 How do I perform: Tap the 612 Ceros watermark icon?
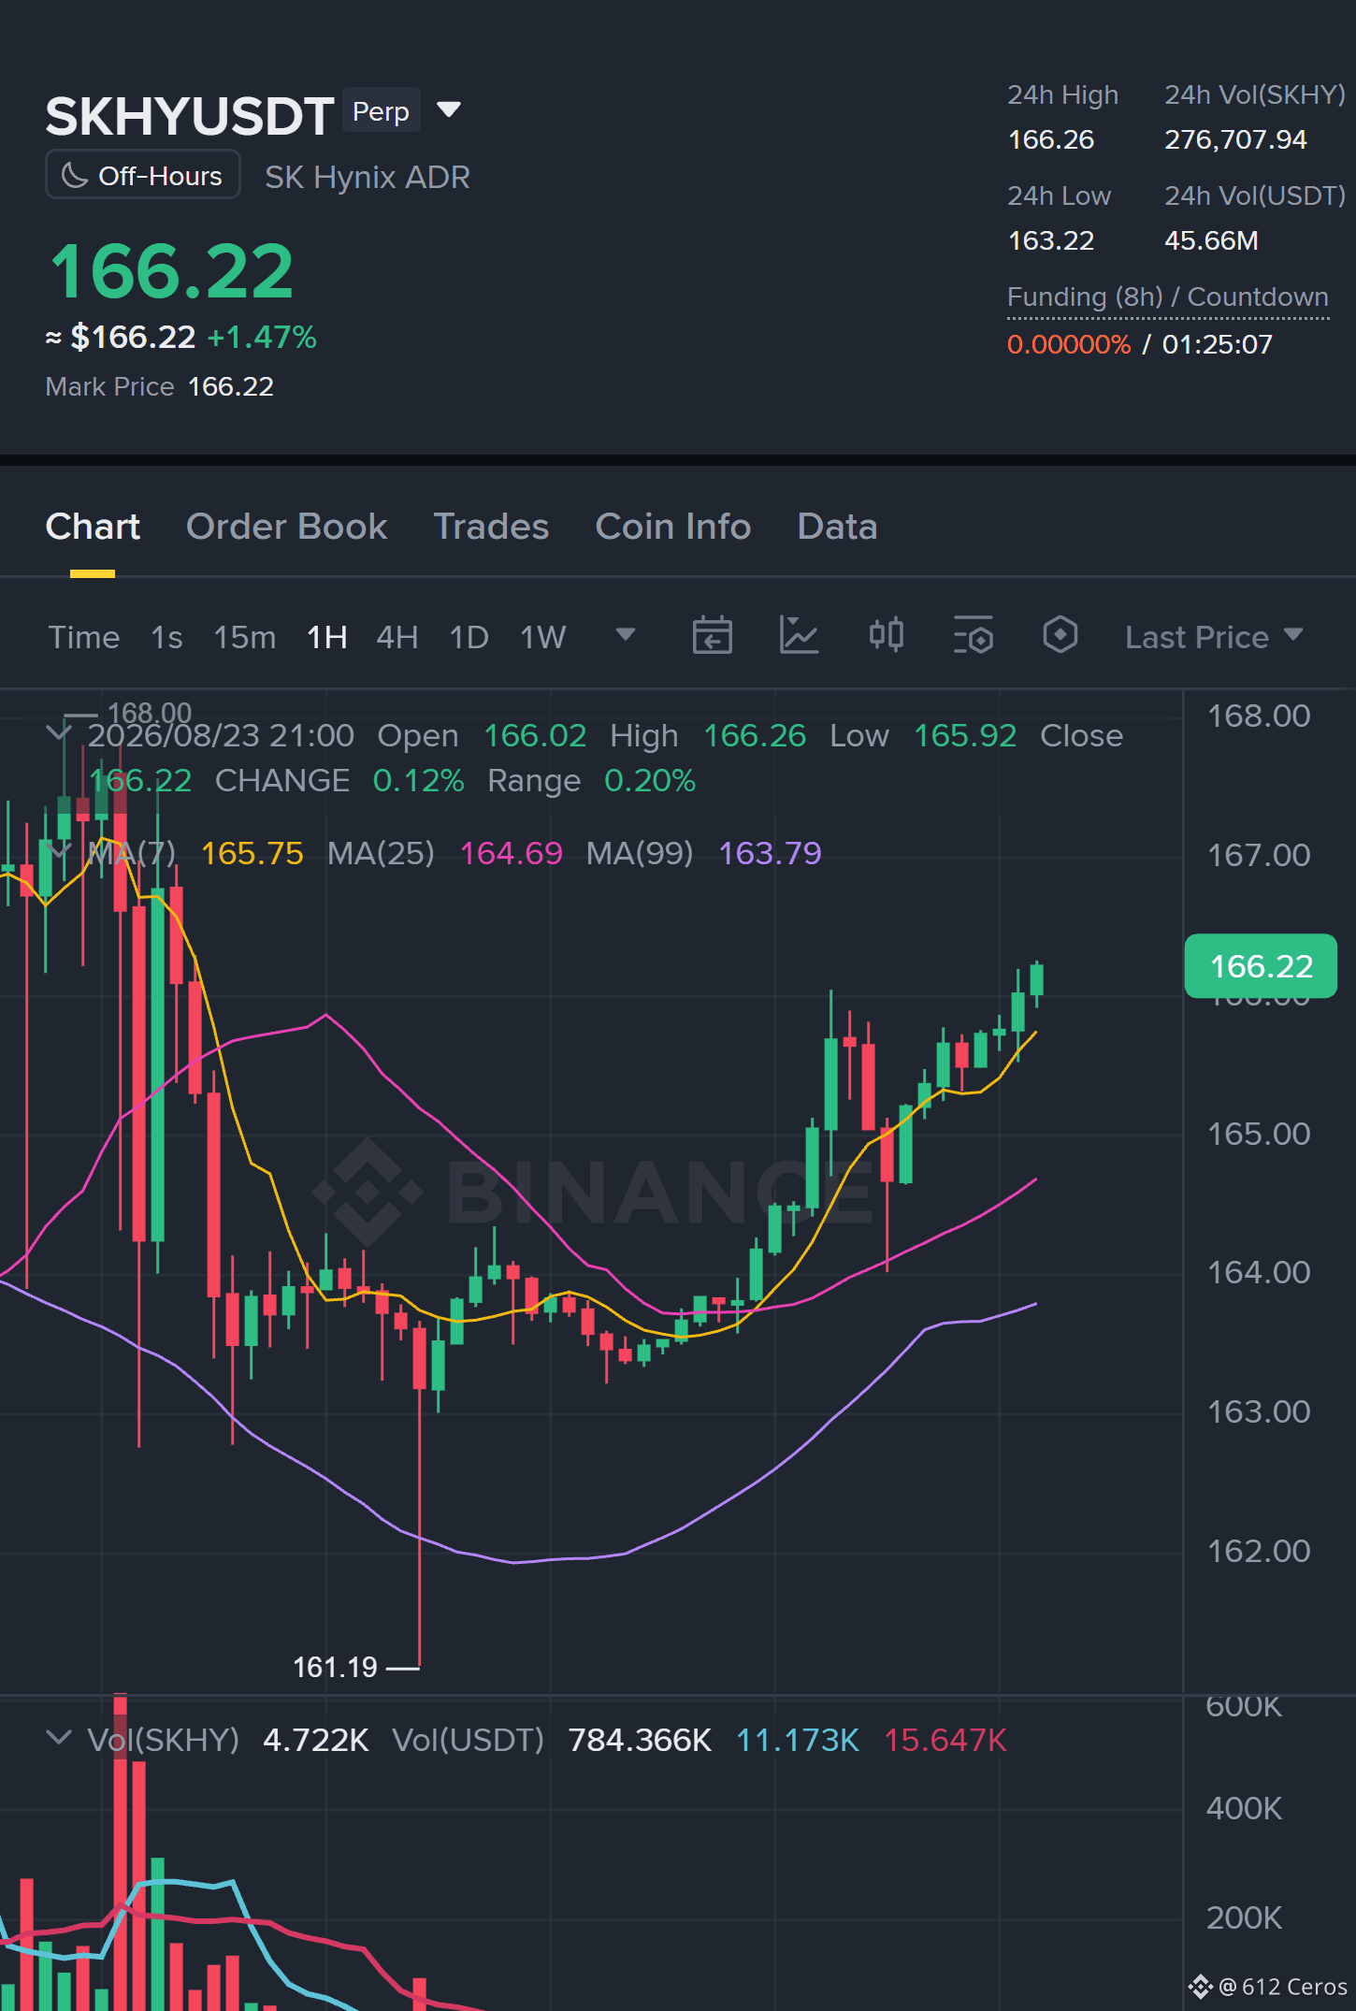pos(1200,1987)
